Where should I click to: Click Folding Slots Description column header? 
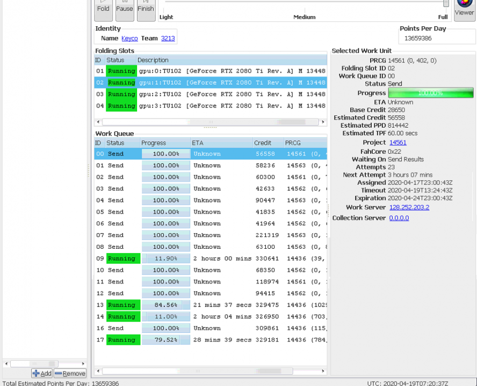tap(231, 60)
